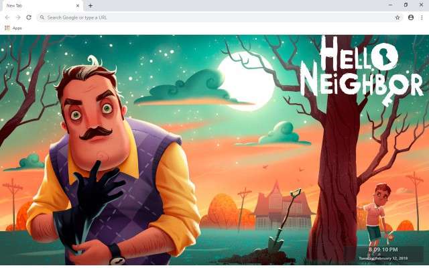429x268 pixels.
Task: Focus the Search Google or type a URL field
Action: point(220,17)
